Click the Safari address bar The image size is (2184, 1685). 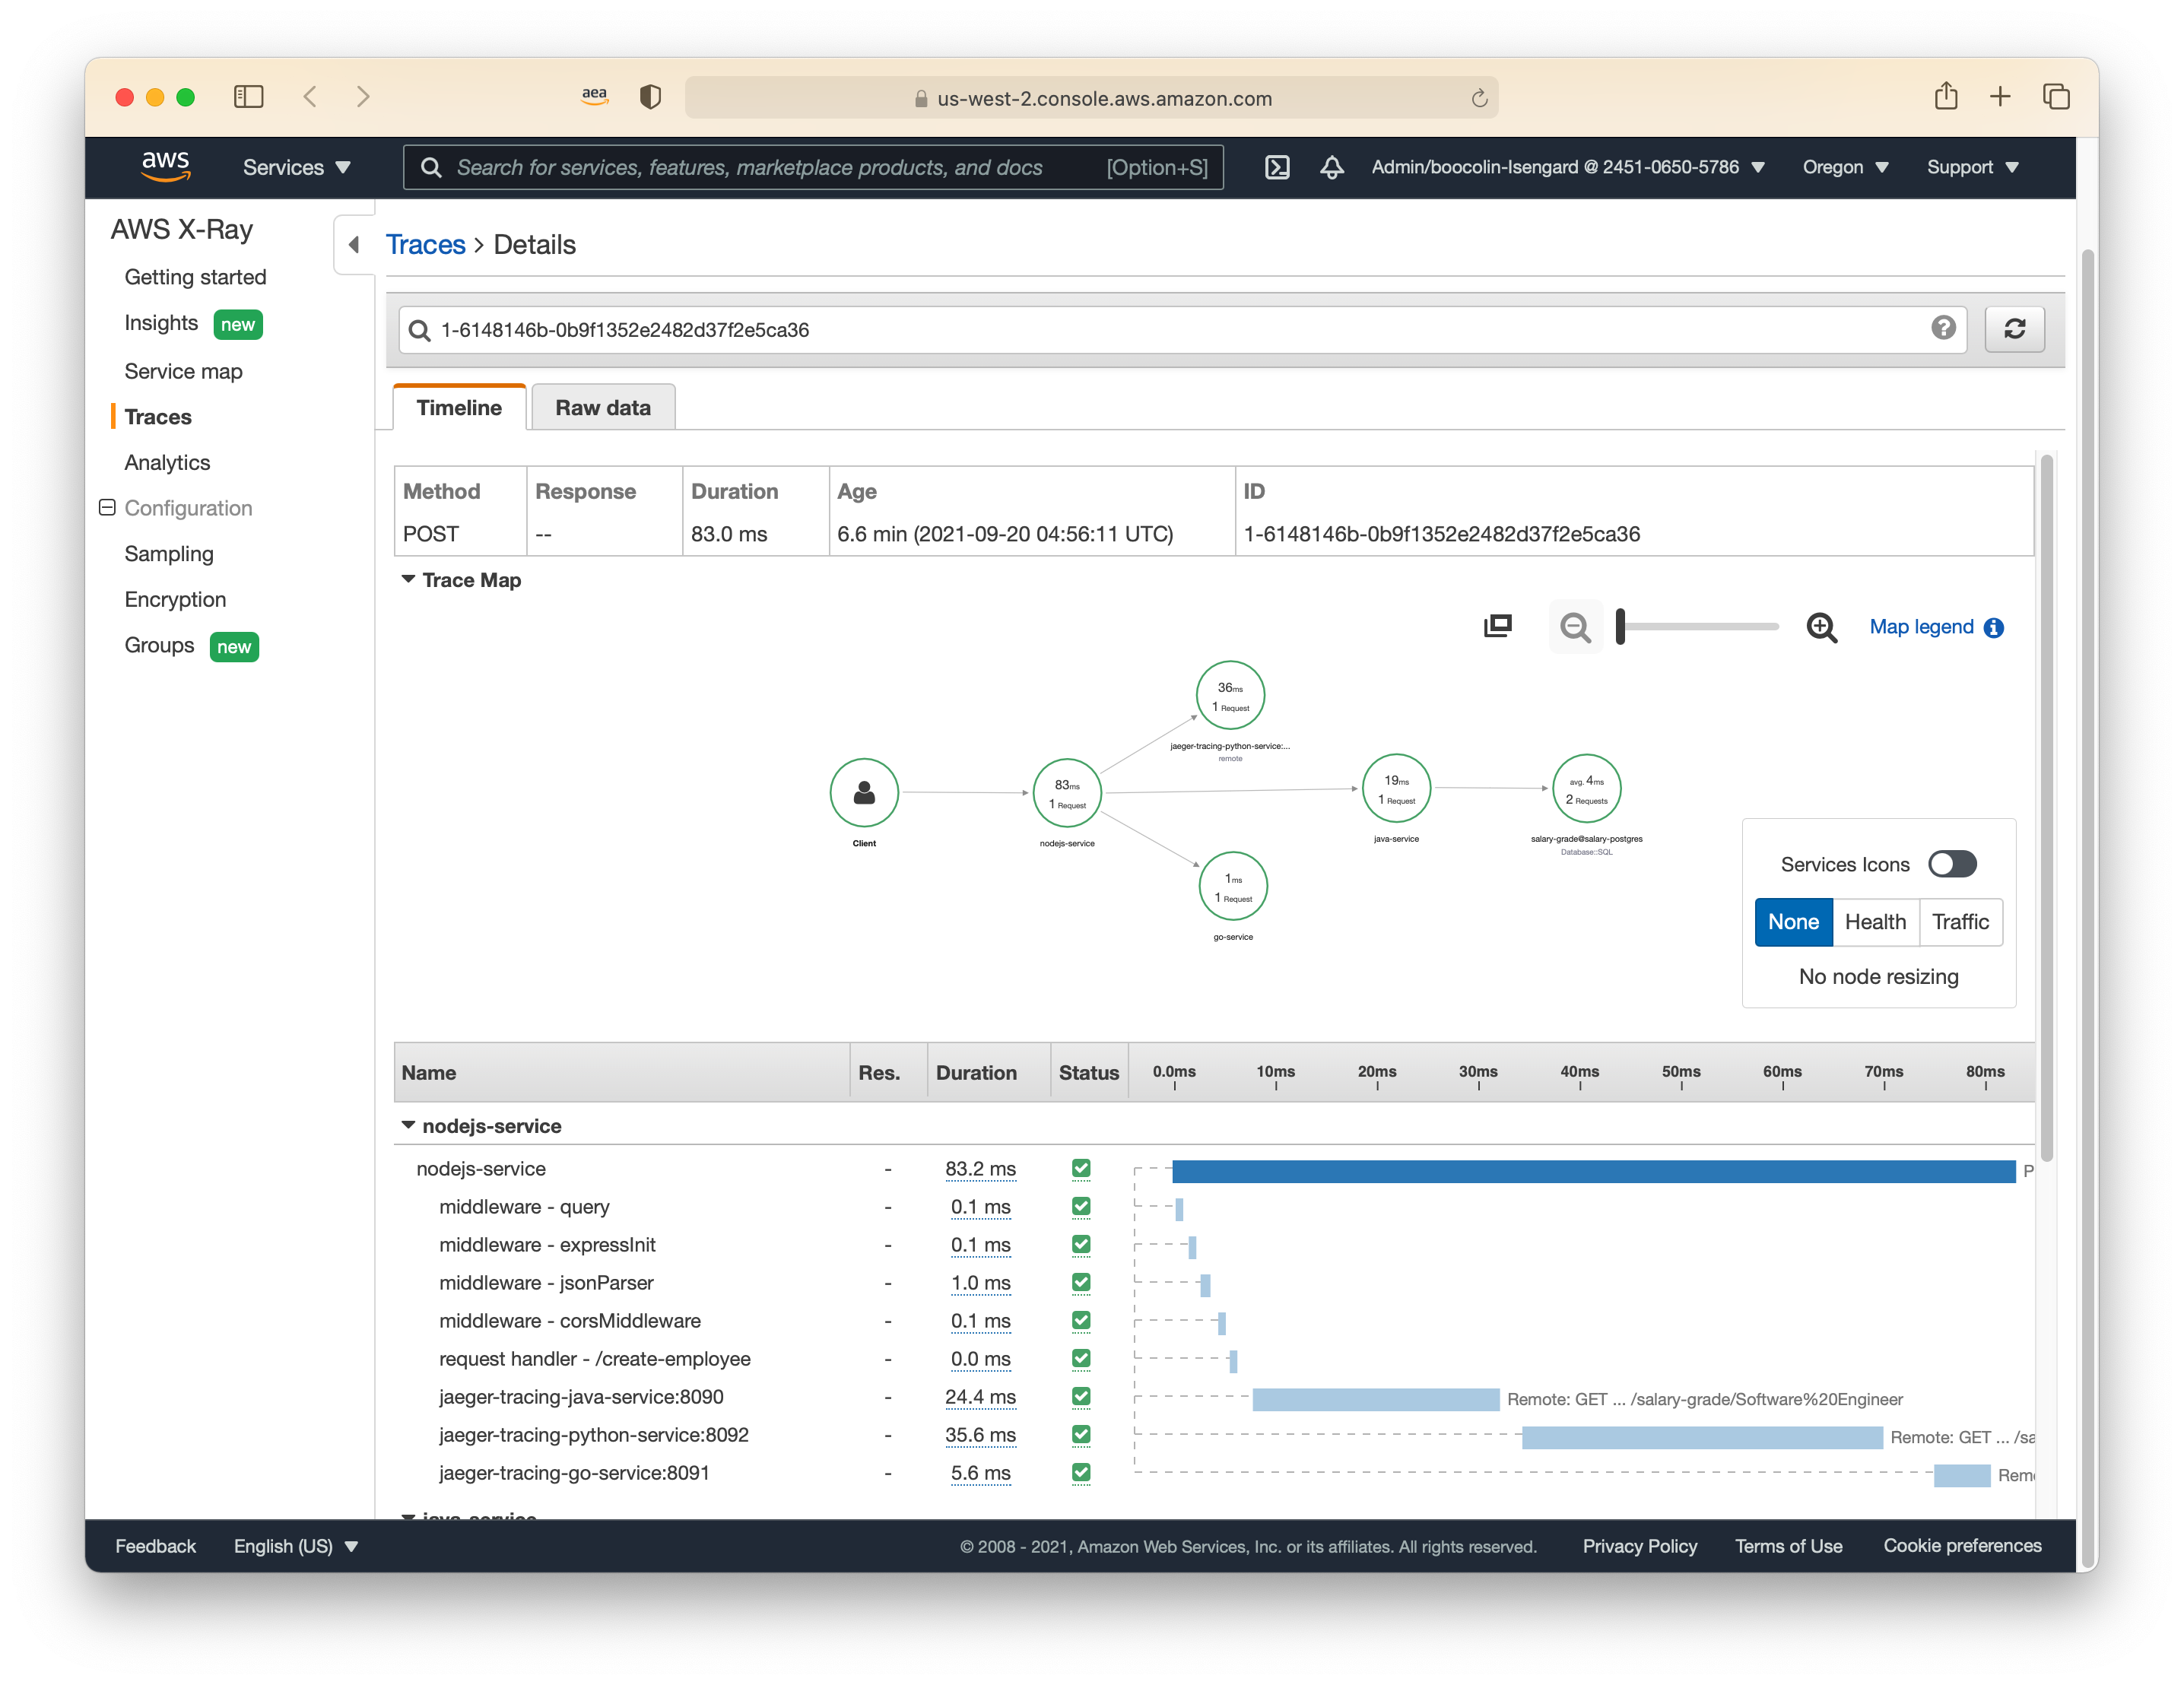click(1091, 98)
